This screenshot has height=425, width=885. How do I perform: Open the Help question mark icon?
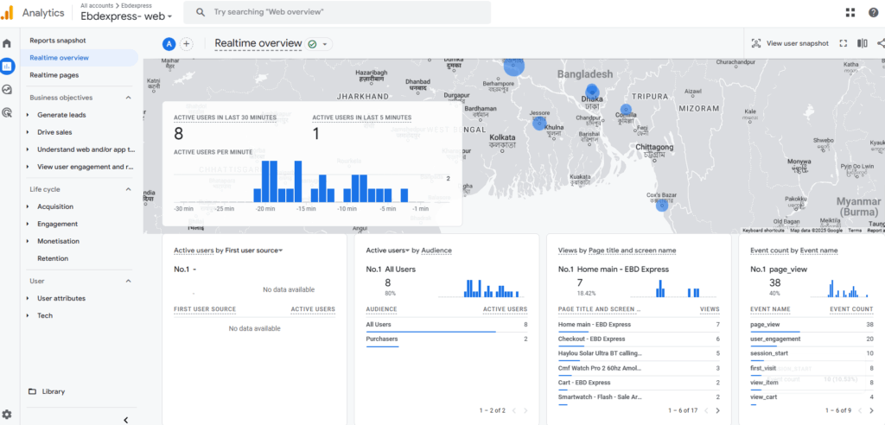(873, 12)
